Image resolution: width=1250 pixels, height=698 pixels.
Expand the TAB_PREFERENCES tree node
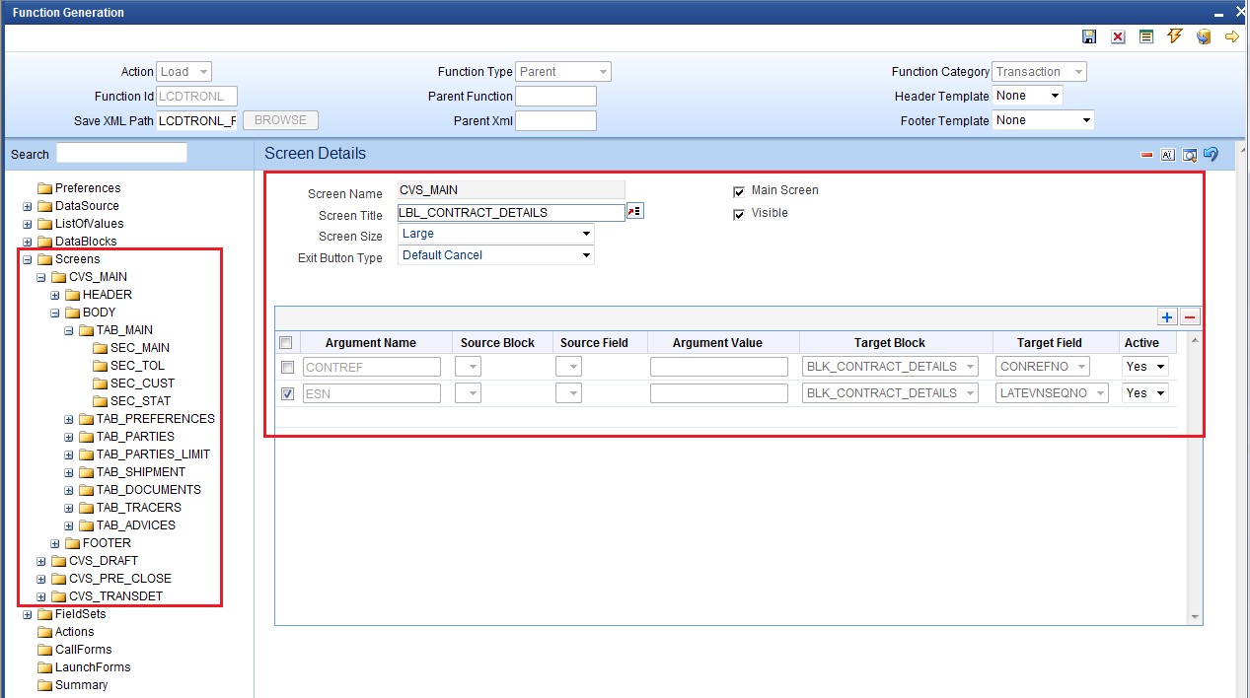69,419
